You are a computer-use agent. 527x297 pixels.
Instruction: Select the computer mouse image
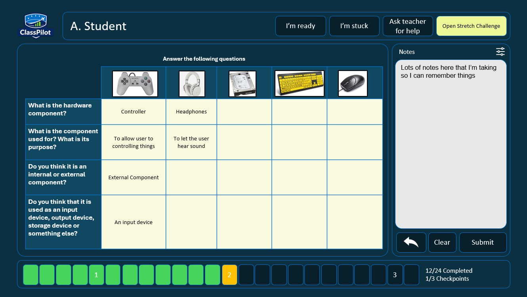point(352,83)
